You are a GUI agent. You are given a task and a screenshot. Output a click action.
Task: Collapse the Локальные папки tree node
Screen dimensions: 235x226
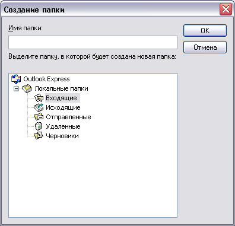(17, 89)
